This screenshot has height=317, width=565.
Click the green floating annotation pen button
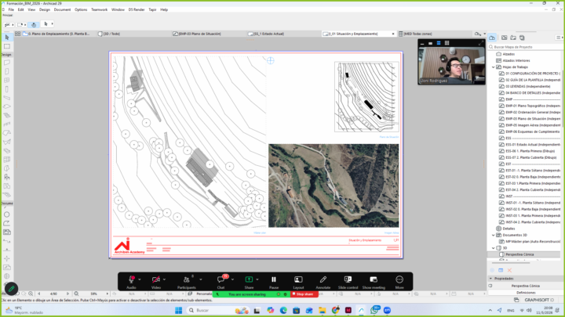[11, 289]
